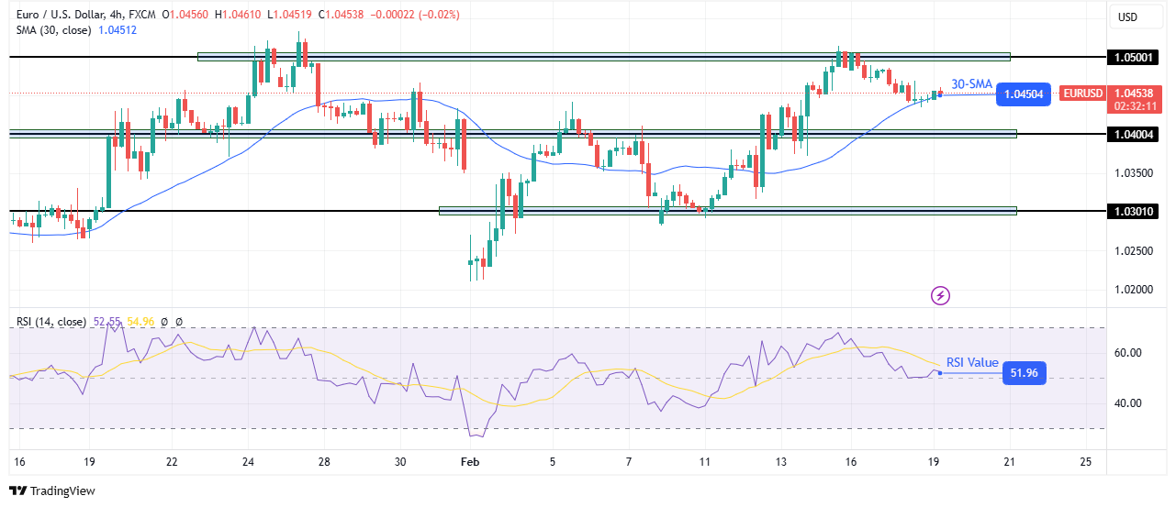Viewport: 1176px width, 507px height.
Task: Click the red 1.04538 current price label
Action: (x=1137, y=93)
